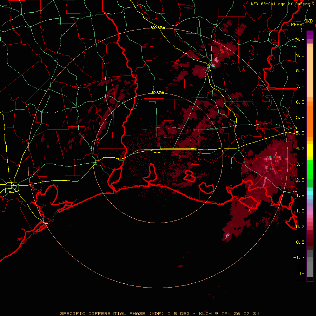Click the 0.2 scale value
The image size is (316, 316).
coord(300,226)
